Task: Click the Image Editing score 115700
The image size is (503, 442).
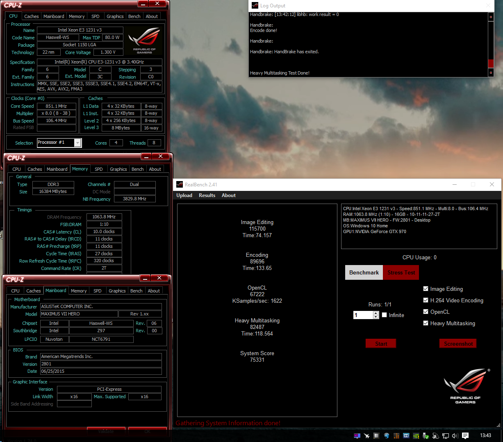Action: [x=257, y=229]
